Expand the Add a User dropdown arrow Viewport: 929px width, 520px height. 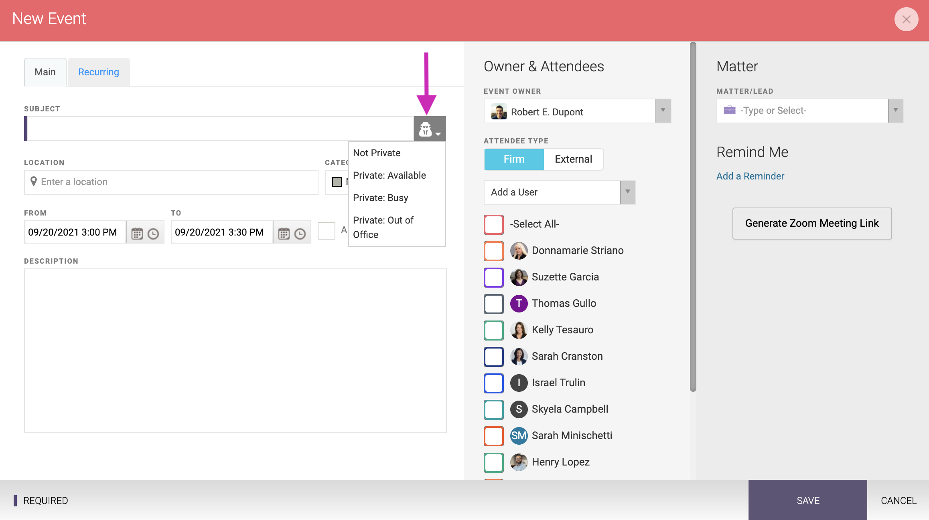628,192
